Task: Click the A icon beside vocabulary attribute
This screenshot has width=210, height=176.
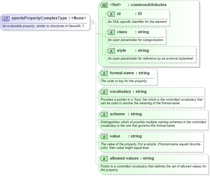Action: 104,92
